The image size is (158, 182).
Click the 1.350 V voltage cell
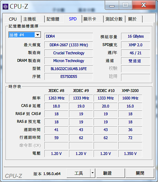130,154
